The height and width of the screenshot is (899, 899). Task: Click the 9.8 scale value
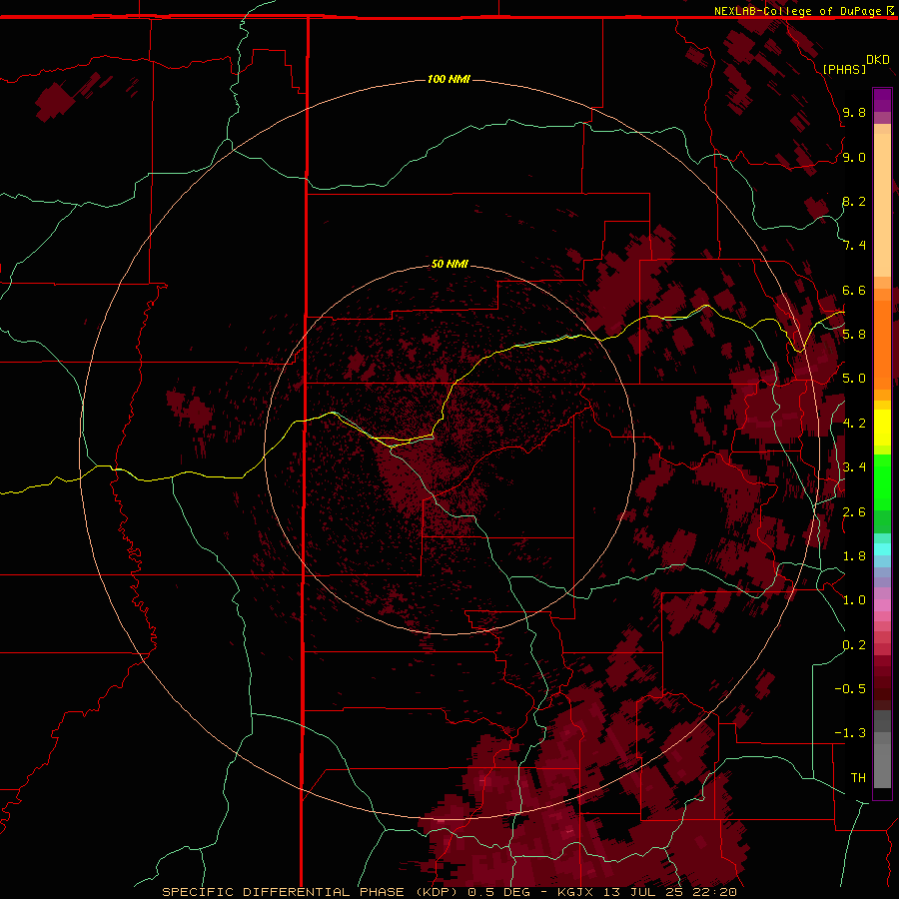pos(854,112)
